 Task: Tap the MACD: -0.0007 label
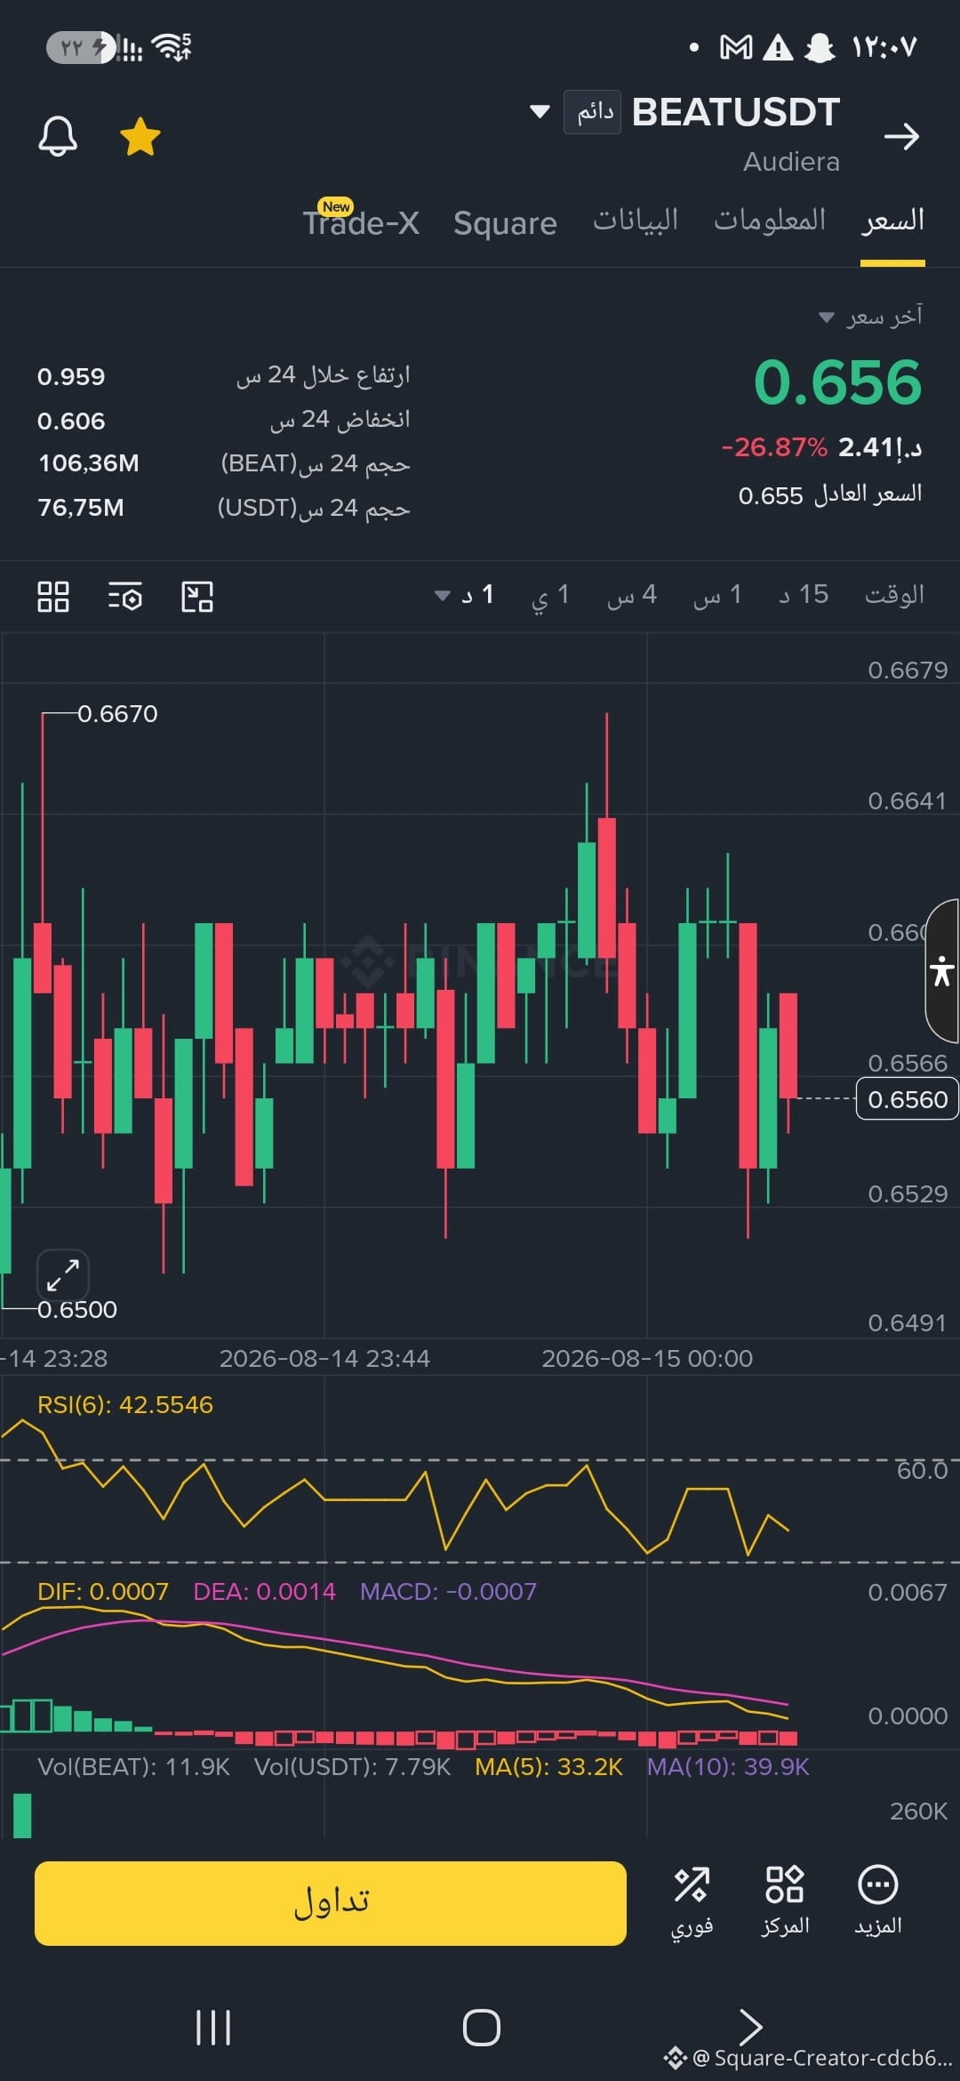449,1592
